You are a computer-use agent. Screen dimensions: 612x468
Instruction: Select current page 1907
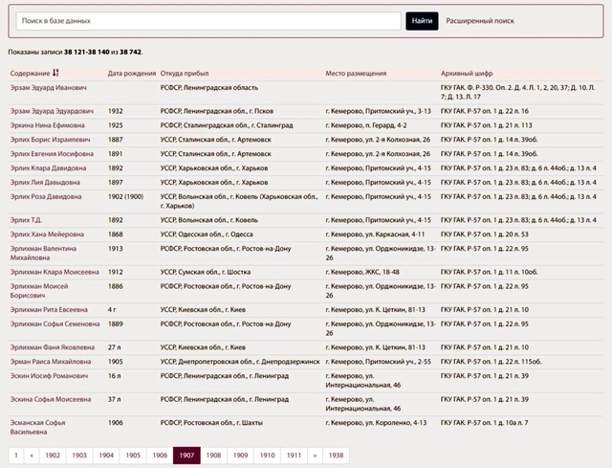click(x=187, y=456)
